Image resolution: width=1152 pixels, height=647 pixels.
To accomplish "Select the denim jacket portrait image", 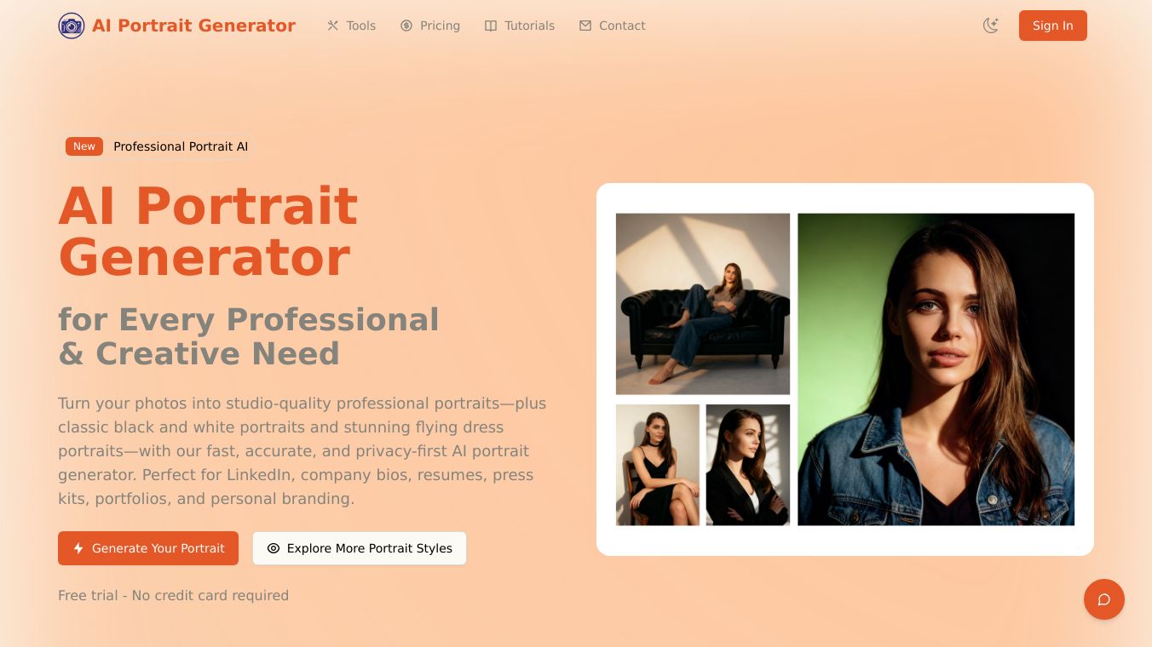I will [x=936, y=369].
